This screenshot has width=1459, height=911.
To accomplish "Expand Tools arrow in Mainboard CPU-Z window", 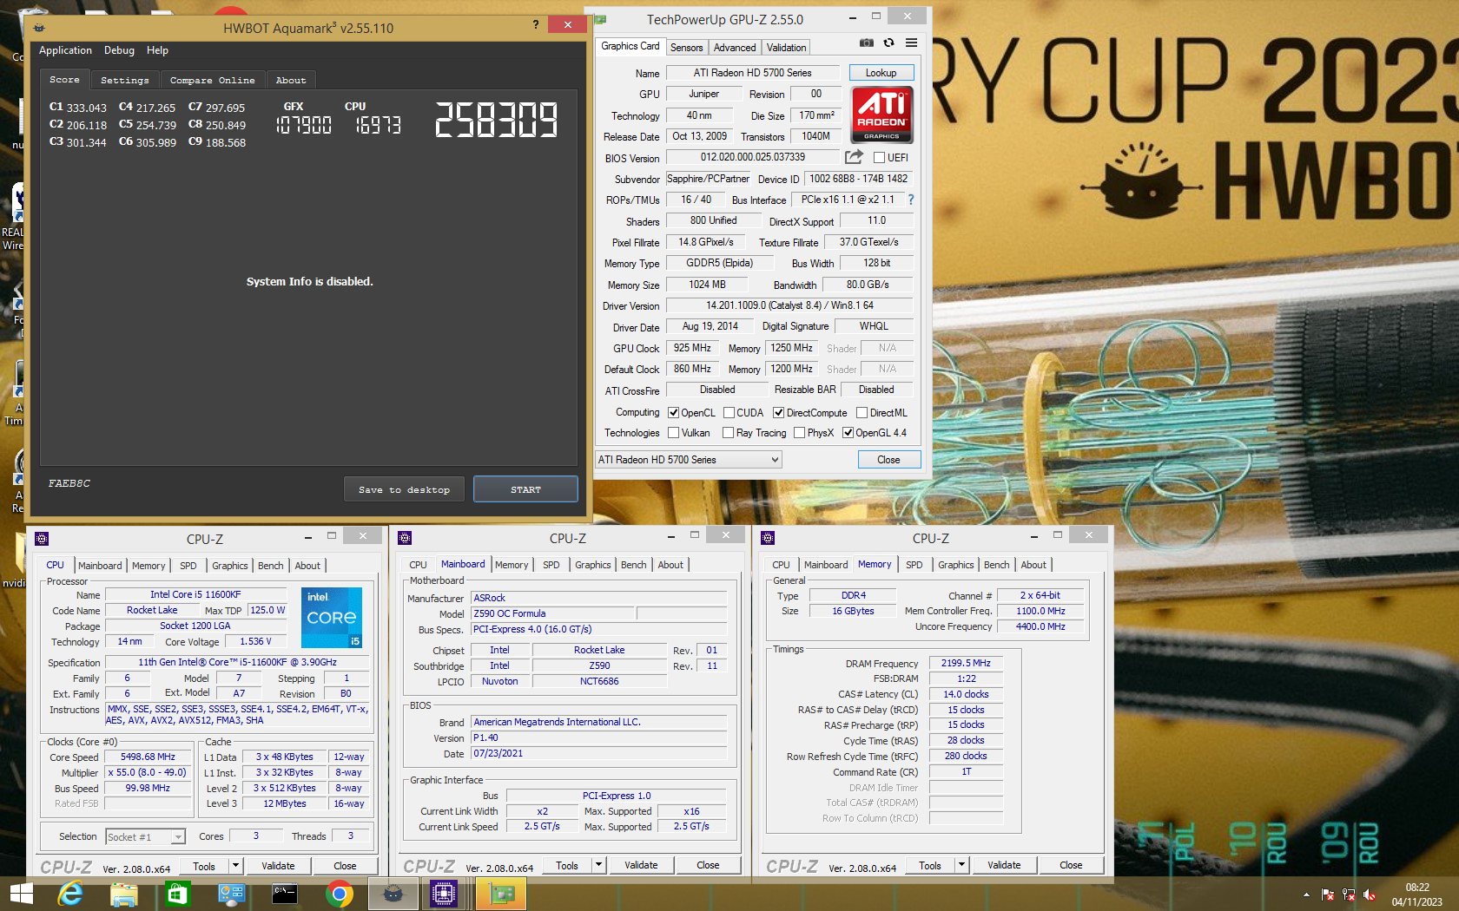I will point(598,866).
